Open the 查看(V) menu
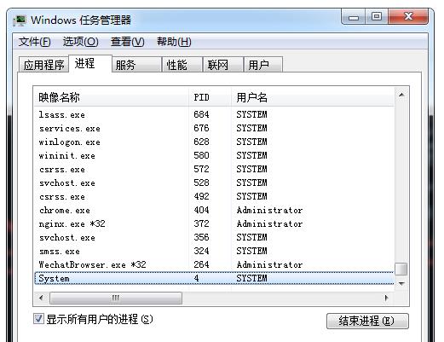444x342 pixels. click(128, 42)
